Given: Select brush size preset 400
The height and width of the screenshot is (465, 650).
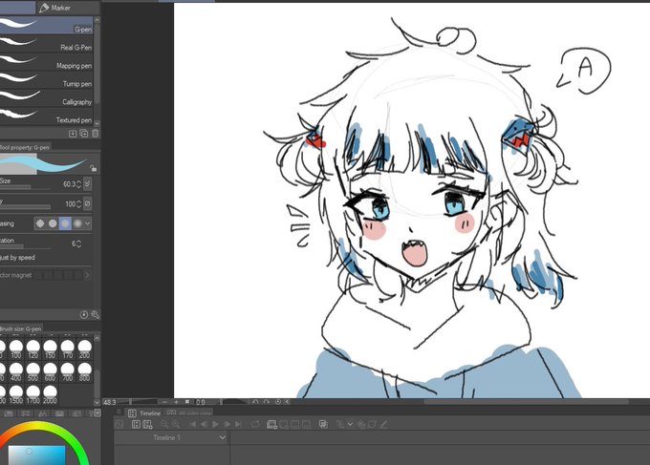Looking at the screenshot, I should 16,371.
